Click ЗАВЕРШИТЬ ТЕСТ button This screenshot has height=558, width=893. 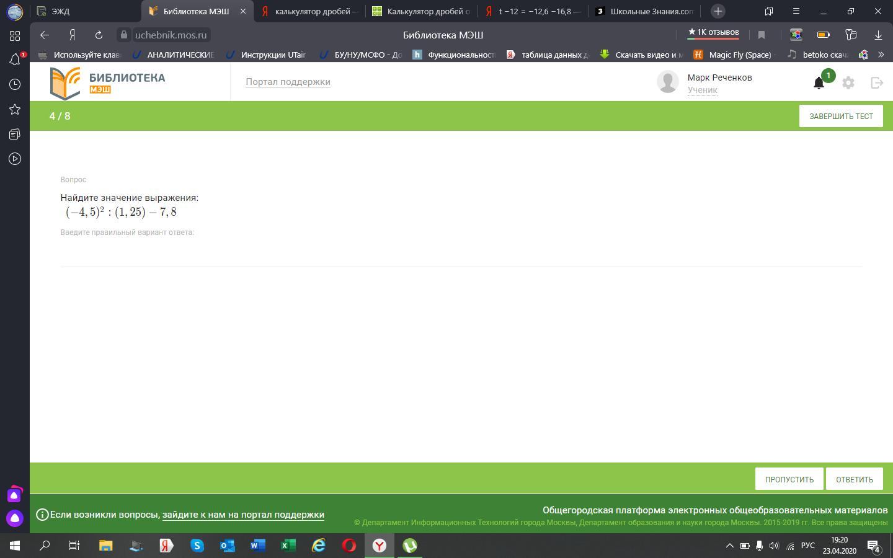840,116
